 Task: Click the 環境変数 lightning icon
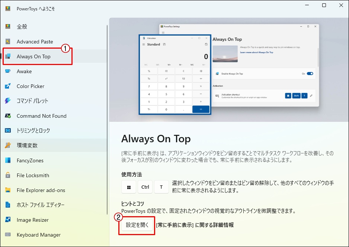[x=8, y=145]
